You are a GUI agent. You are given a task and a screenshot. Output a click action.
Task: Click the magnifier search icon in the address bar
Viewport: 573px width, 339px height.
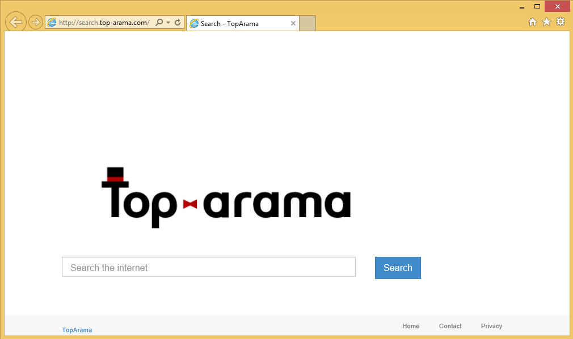[159, 22]
